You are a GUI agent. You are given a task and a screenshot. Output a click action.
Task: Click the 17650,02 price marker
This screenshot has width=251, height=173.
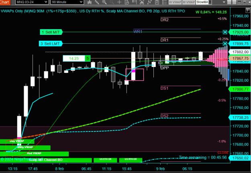point(240,158)
